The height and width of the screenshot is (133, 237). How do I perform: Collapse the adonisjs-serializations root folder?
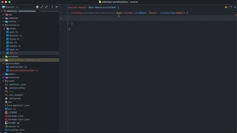(x=2, y=11)
